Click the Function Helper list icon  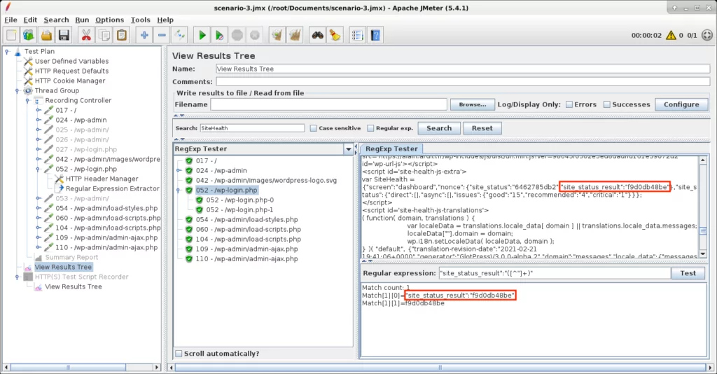357,35
